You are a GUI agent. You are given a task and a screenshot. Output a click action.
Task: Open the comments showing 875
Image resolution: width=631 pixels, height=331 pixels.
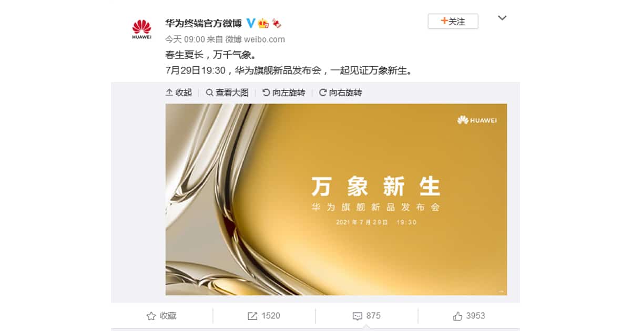[x=367, y=316]
